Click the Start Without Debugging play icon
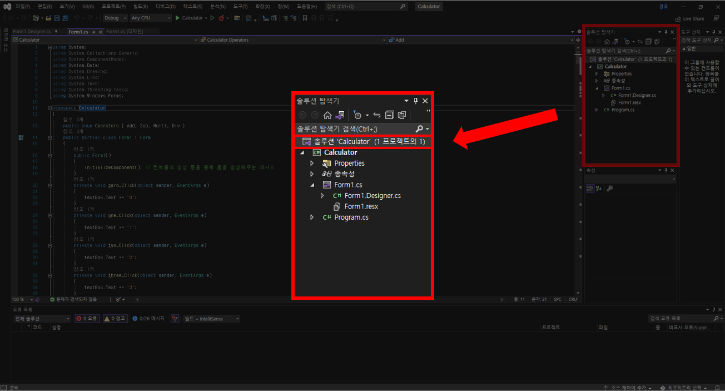The width and height of the screenshot is (725, 391). [x=212, y=18]
